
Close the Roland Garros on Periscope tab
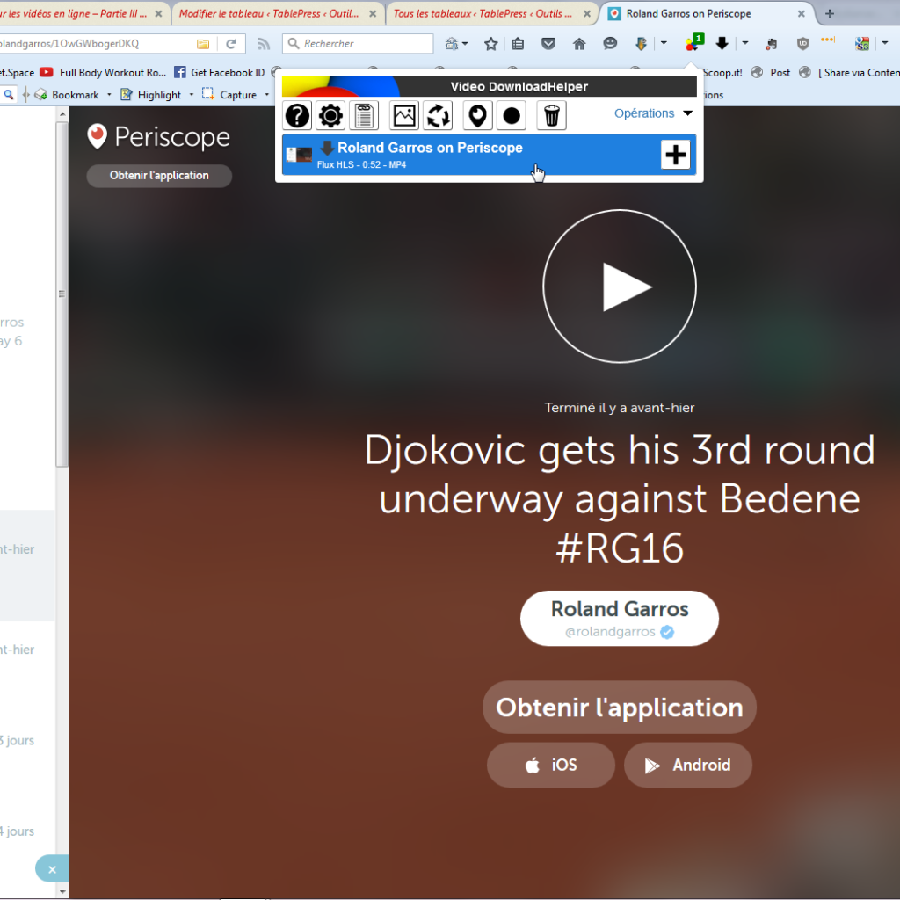click(802, 14)
